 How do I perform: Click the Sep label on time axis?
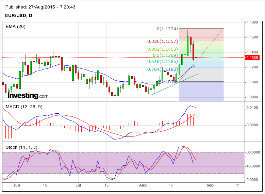coord(210,185)
